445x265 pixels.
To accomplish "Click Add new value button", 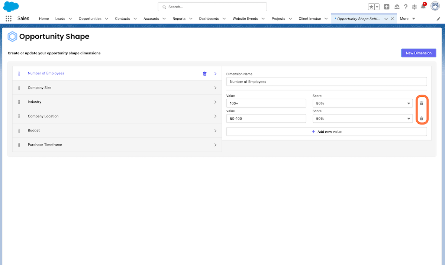I will point(326,132).
